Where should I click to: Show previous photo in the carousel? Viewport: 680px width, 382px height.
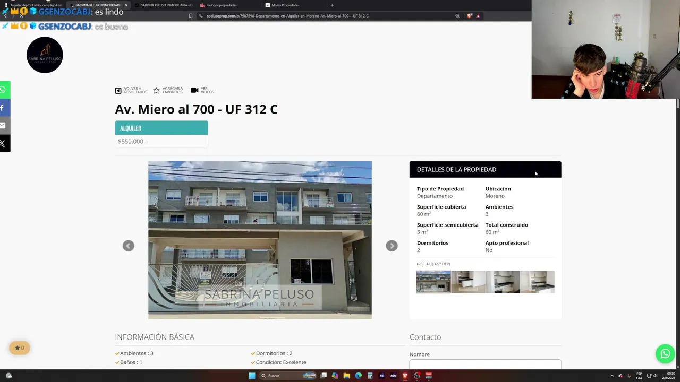pos(129,246)
